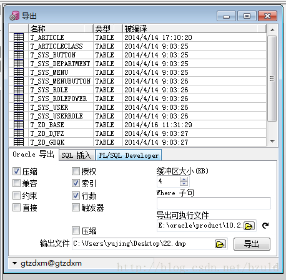Enable the 触发器 checkbox
The image size is (286, 280).
coord(76,208)
